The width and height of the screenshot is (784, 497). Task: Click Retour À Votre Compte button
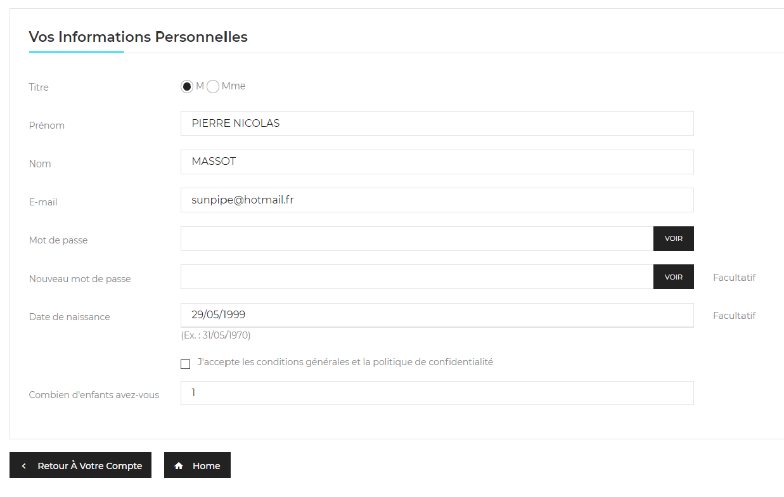pos(80,465)
